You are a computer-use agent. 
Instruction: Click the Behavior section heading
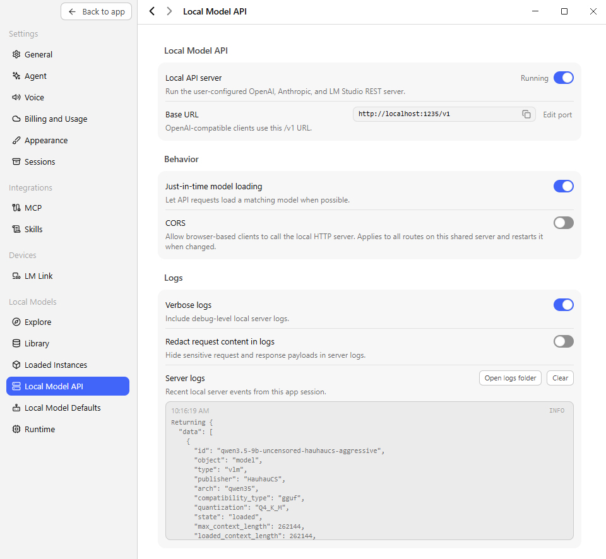(181, 159)
